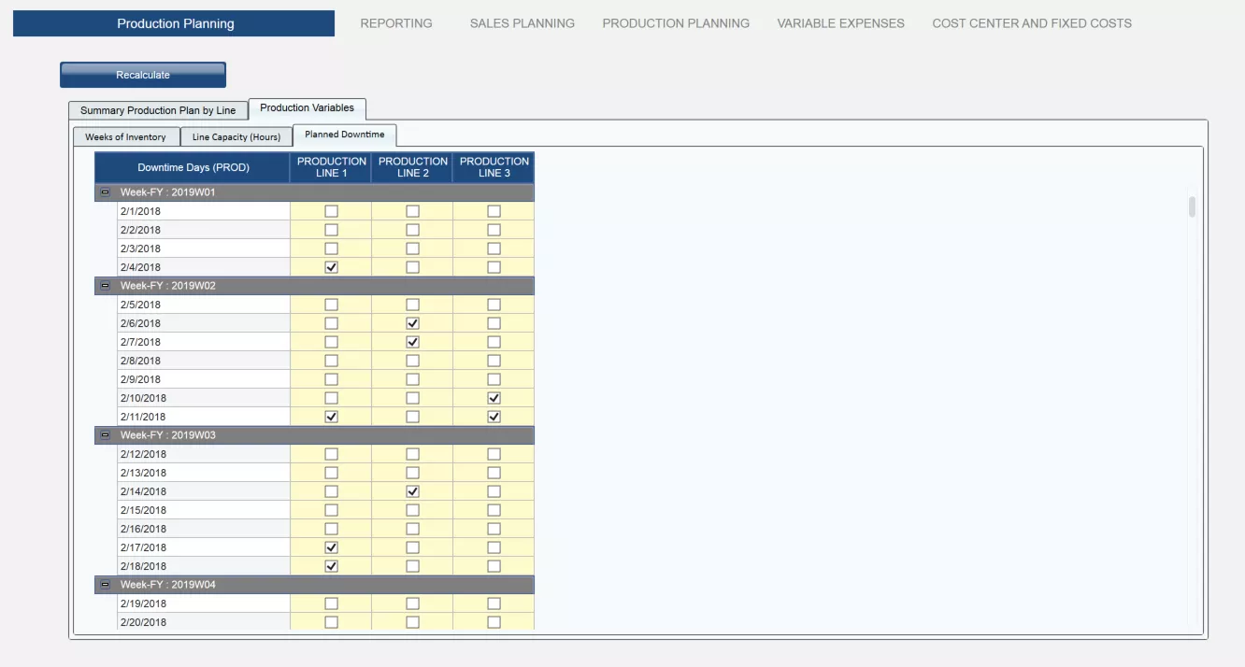Go to the Reporting section
The height and width of the screenshot is (667, 1245).
point(396,23)
